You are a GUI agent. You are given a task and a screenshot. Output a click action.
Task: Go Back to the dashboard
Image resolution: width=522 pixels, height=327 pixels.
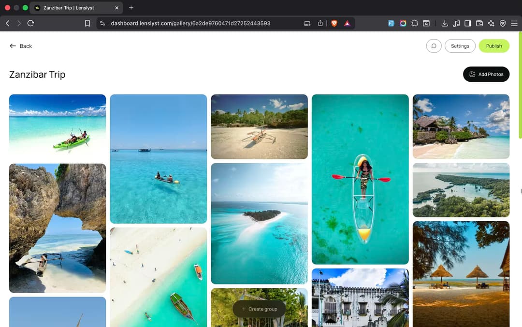[x=21, y=46]
